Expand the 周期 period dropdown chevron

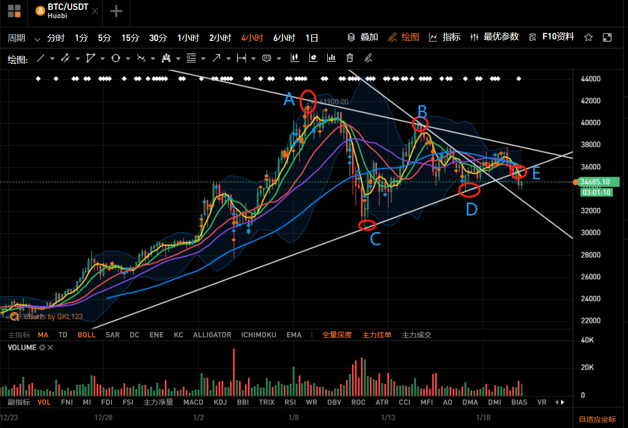pyautogui.click(x=37, y=38)
